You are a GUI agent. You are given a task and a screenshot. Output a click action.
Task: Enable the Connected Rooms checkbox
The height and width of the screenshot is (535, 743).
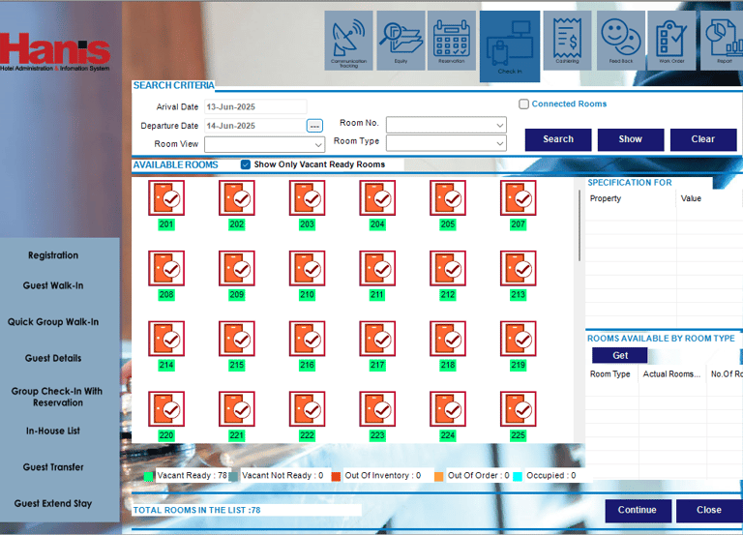(523, 104)
